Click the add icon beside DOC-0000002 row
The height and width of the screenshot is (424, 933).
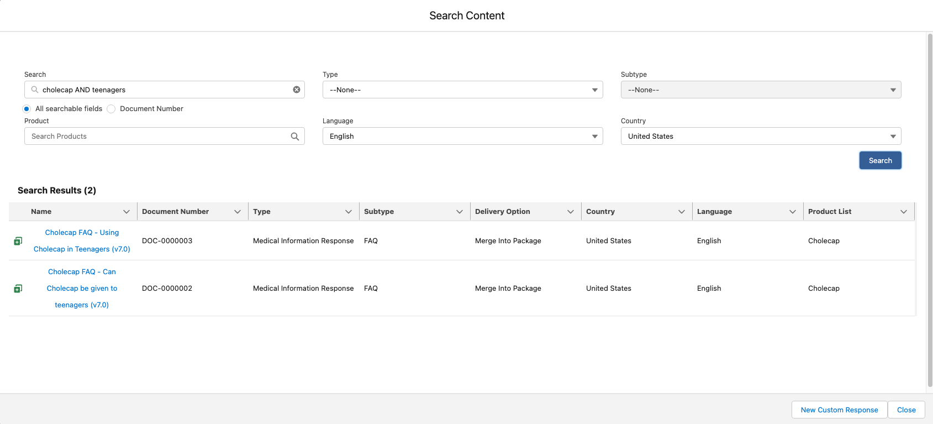tap(18, 289)
